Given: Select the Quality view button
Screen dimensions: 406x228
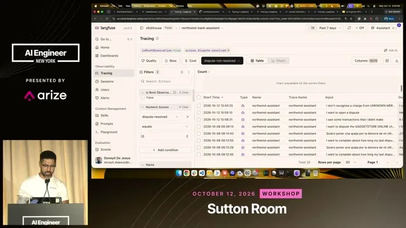Looking at the screenshot, I should 149,61.
